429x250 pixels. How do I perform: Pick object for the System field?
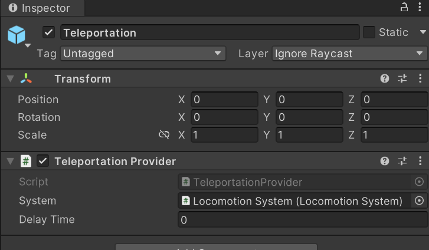pos(419,200)
